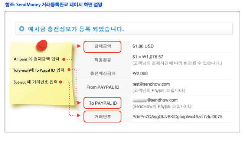This screenshot has width=245, height=144.
Task: Click the 'To PAYPAL ID' label
Action: point(102,103)
